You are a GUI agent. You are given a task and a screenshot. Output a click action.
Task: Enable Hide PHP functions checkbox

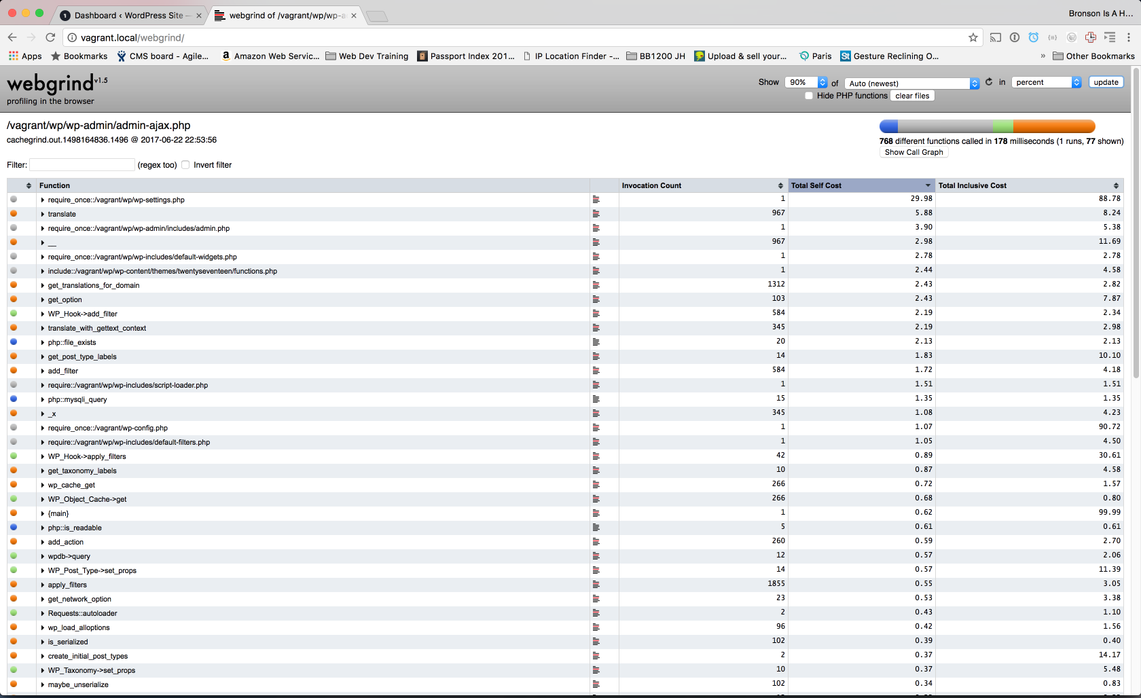pyautogui.click(x=809, y=96)
